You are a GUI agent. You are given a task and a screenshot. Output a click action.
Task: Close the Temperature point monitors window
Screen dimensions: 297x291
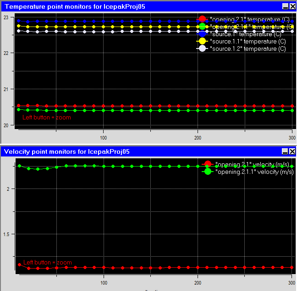(x=292, y=6)
